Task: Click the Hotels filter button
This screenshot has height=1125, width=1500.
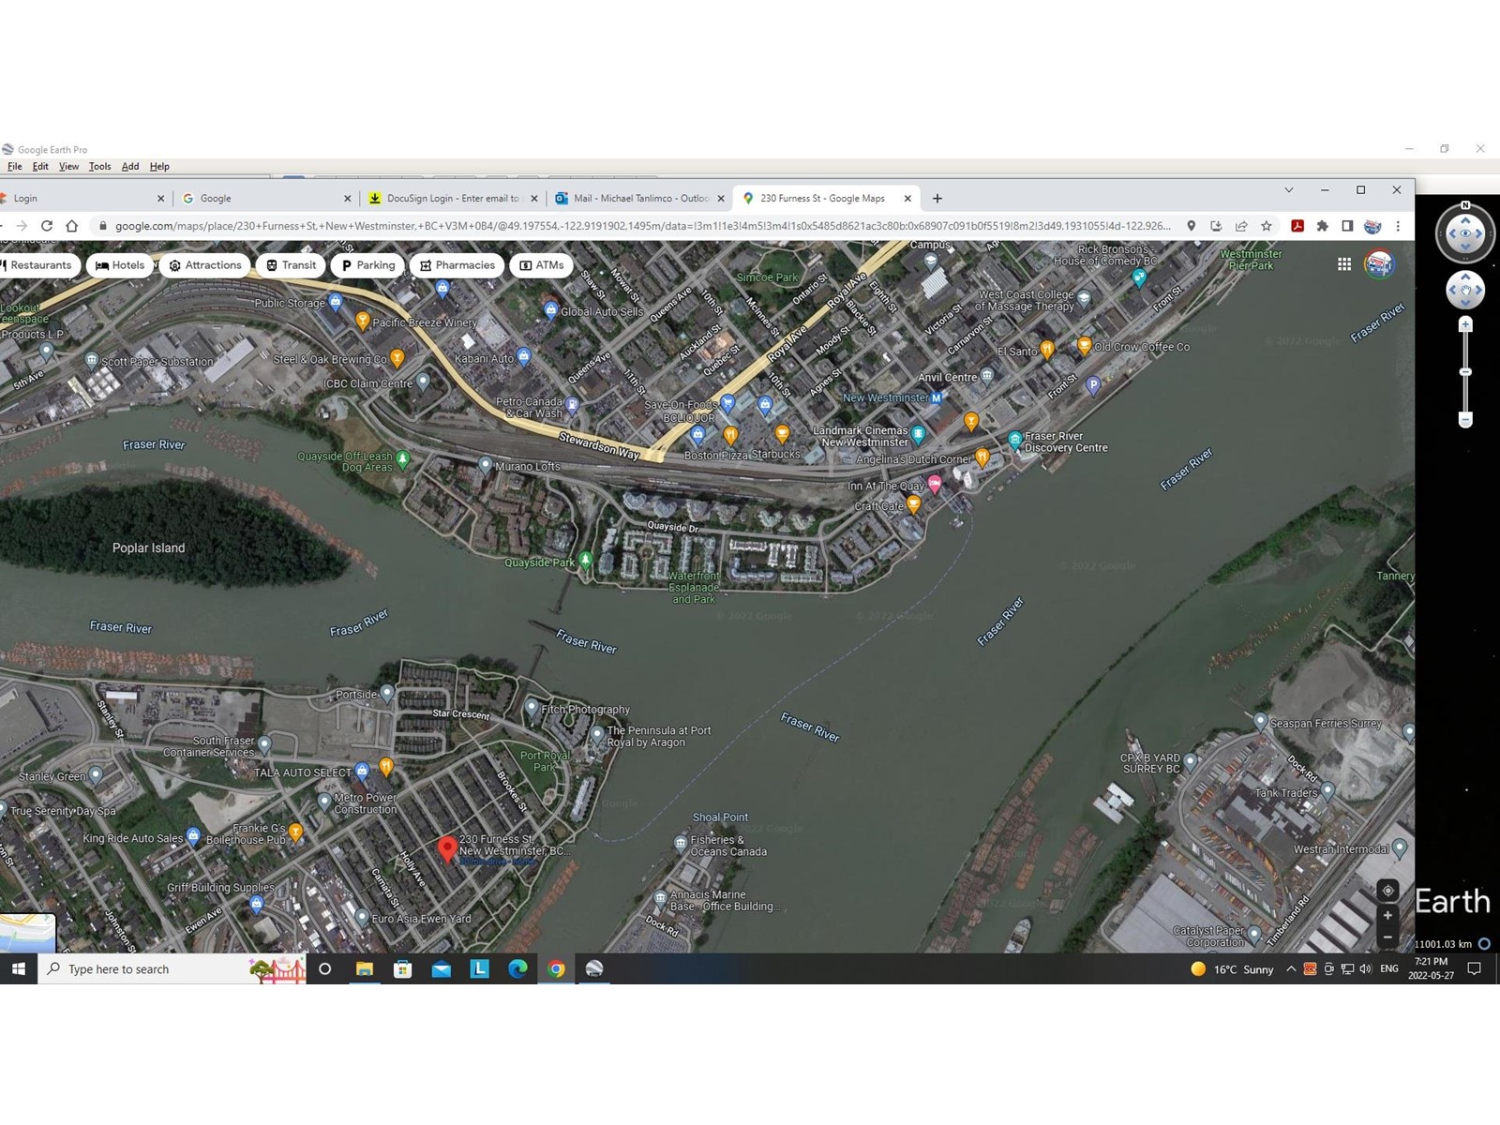Action: click(x=121, y=265)
